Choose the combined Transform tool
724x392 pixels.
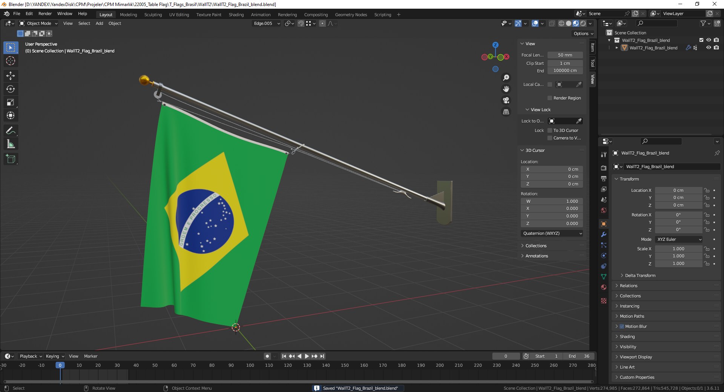[x=11, y=115]
